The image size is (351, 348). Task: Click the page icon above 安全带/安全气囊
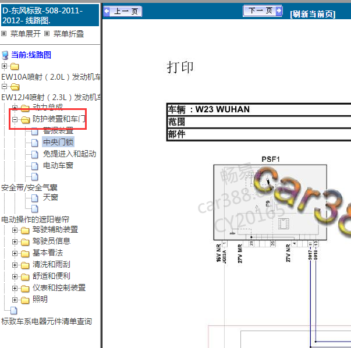click(35, 177)
